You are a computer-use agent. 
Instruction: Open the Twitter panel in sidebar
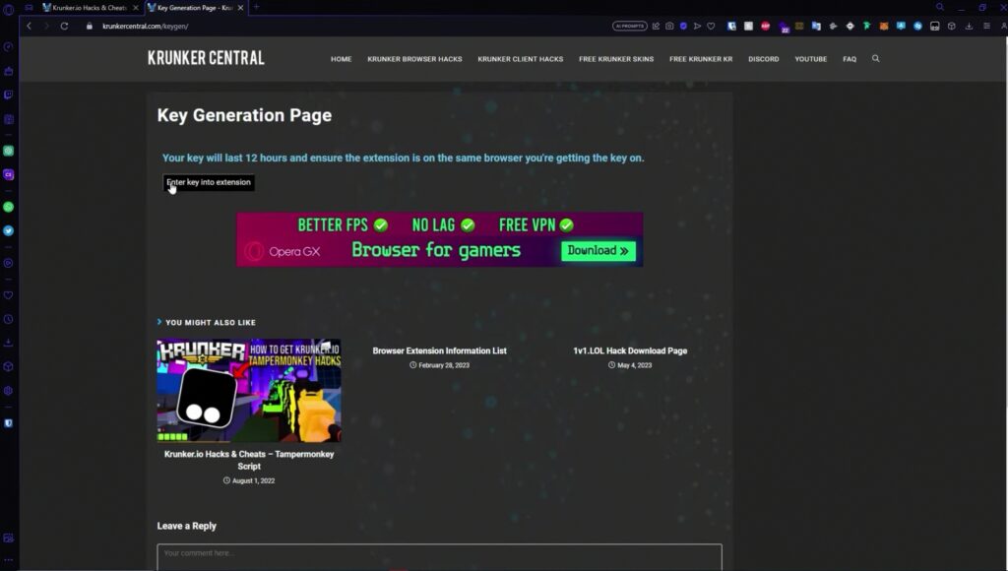click(x=8, y=230)
